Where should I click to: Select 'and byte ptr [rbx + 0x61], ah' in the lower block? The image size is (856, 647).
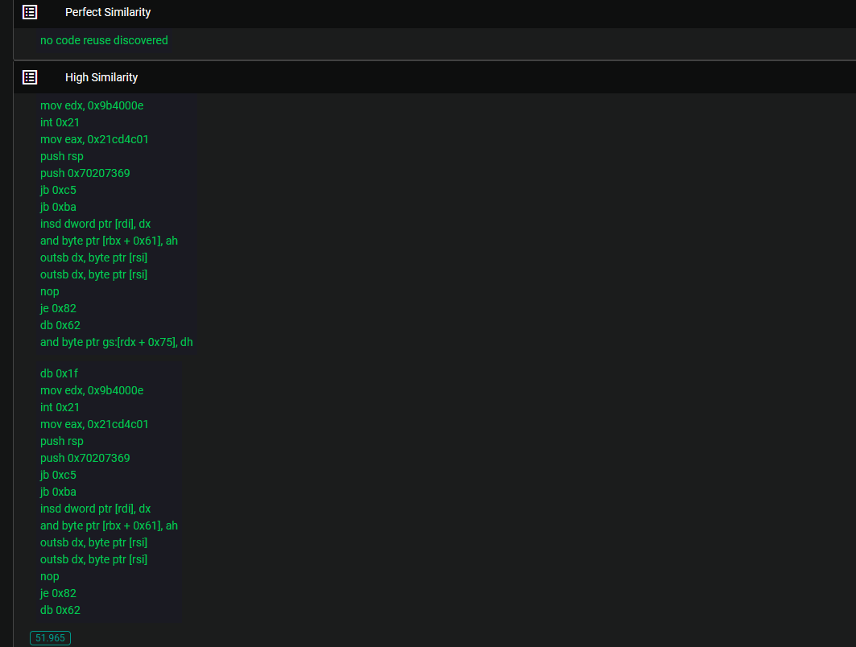(109, 526)
